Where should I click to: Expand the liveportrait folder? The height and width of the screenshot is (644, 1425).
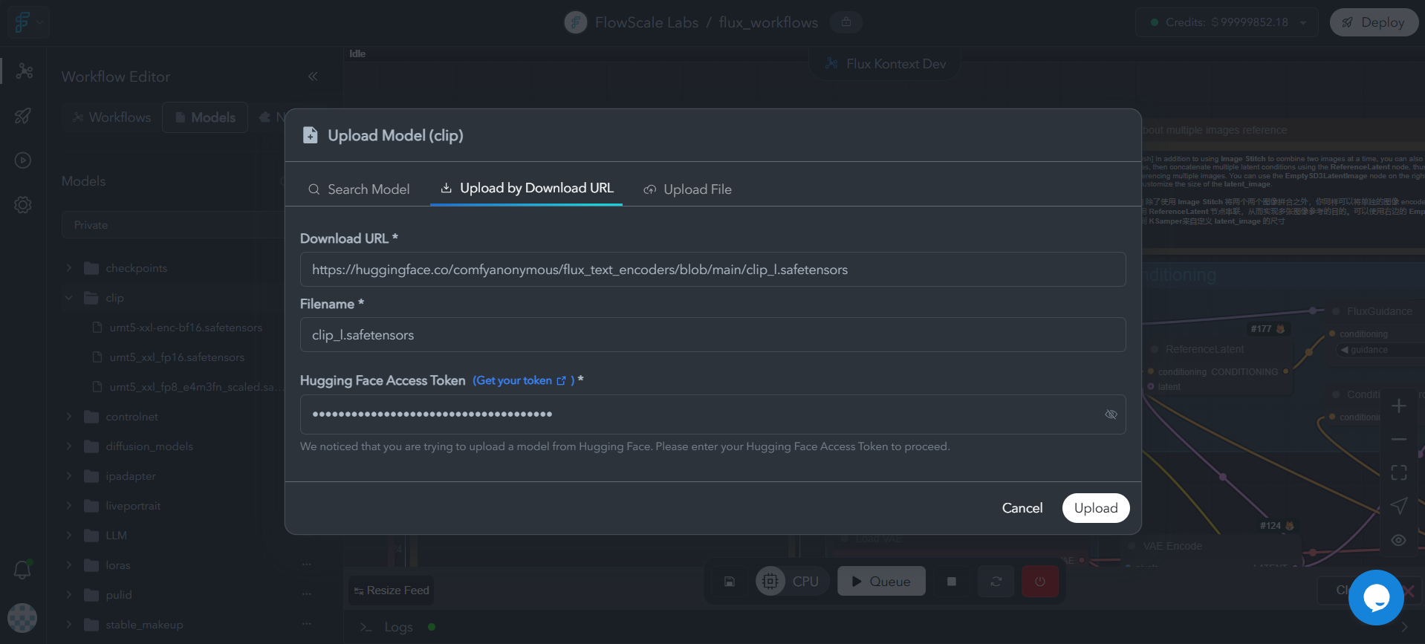69,506
